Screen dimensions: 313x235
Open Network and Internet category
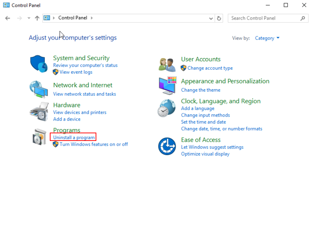[83, 85]
